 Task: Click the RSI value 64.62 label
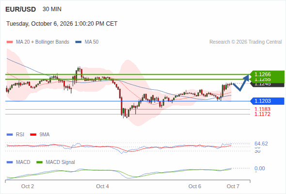261,144
